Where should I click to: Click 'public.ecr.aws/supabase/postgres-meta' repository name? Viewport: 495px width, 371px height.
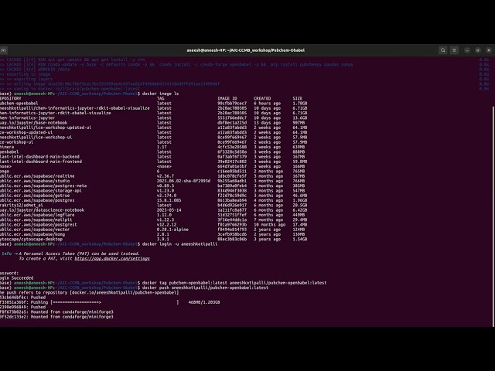pos(43,185)
